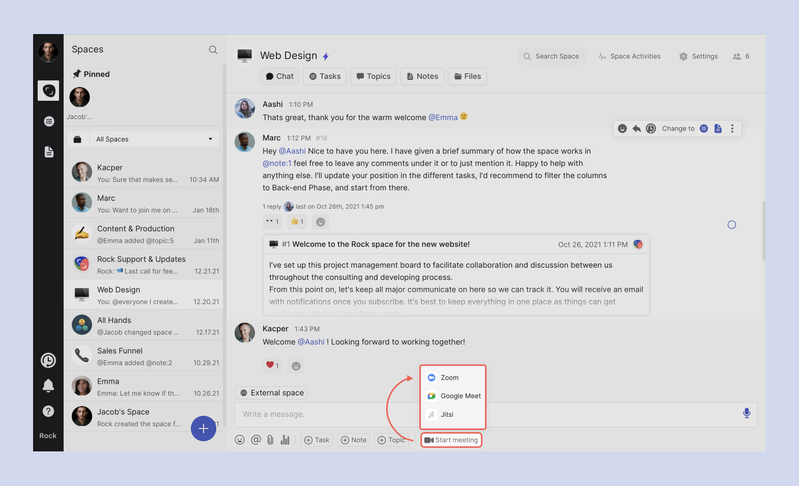Click the microphone voice message icon
Viewport: 799px width, 486px height.
click(x=746, y=413)
